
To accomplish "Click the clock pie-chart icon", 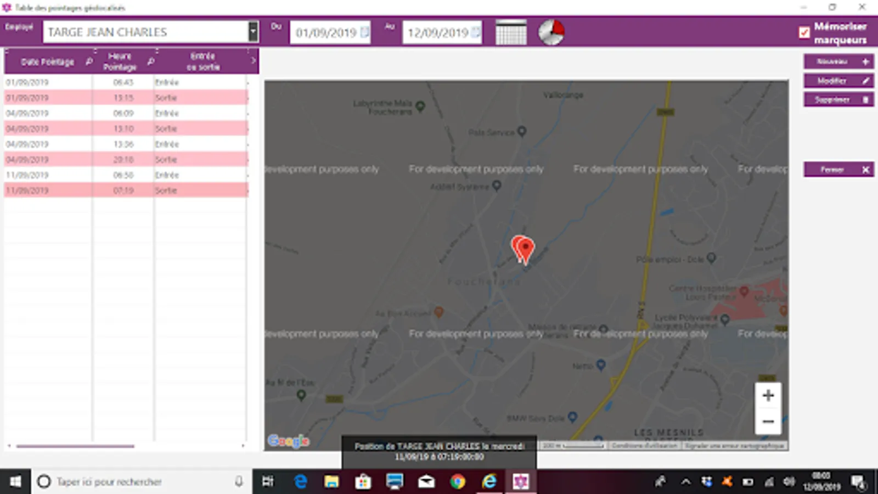I will pyautogui.click(x=551, y=32).
